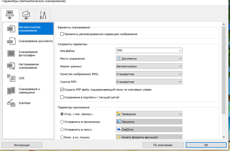230x151 pixels.
Task: Select Отправлять в папку radio button
Action: pyautogui.click(x=62, y=130)
